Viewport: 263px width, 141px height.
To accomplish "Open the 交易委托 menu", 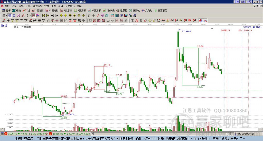I will [x=70, y=6].
